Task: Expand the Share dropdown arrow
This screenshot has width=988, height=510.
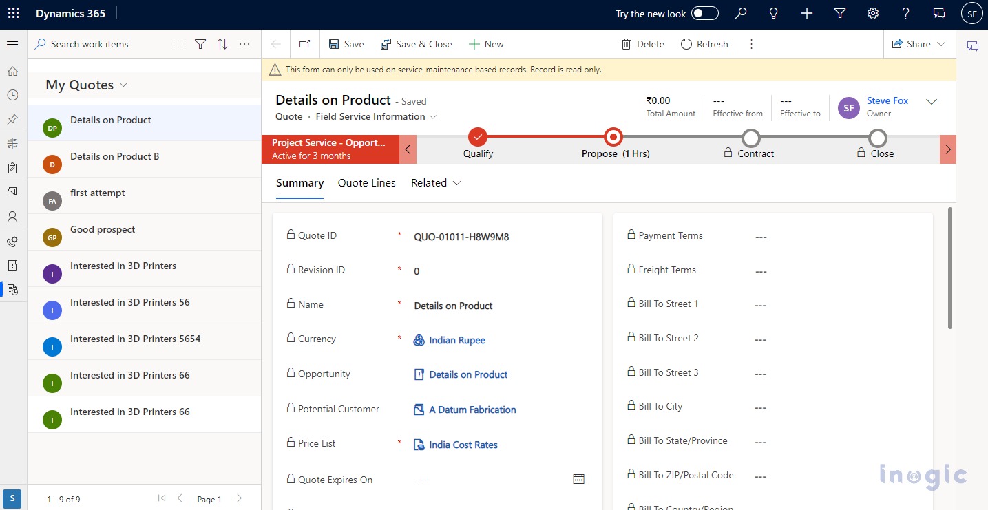Action: 941,44
